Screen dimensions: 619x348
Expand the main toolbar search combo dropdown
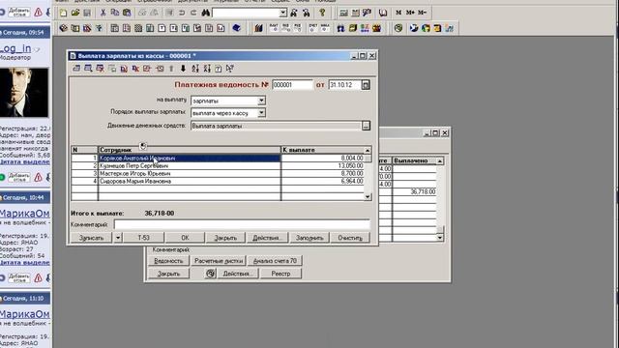(x=282, y=13)
